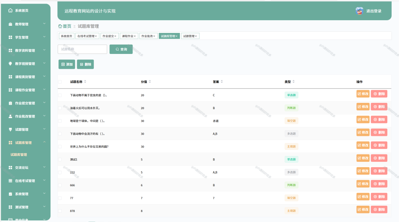Click the sort arrows beside 类型 column
Viewport: 399px width, 222px height.
293,82
